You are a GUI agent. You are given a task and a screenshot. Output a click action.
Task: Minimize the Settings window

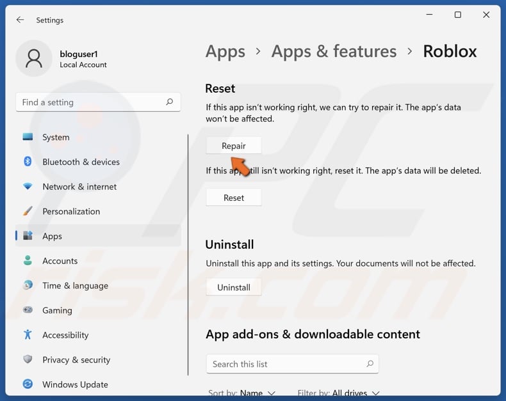[429, 15]
